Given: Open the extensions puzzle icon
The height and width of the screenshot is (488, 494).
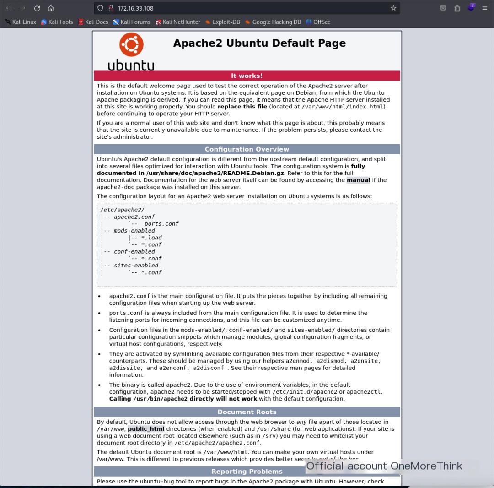Looking at the screenshot, I should tap(457, 8).
